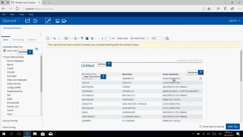Click the Municipio column header

pyautogui.click(x=127, y=74)
